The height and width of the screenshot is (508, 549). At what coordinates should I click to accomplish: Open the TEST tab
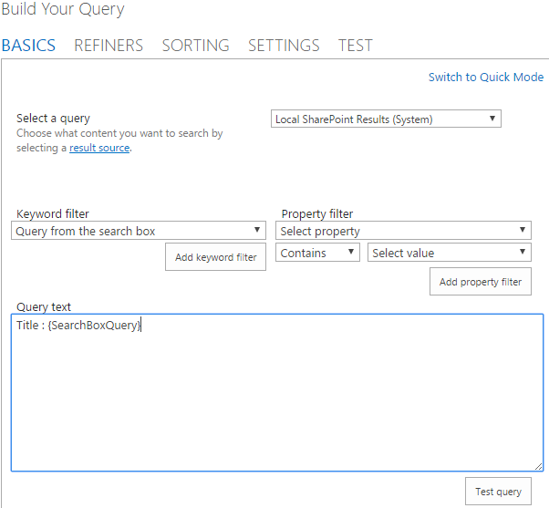click(x=356, y=46)
